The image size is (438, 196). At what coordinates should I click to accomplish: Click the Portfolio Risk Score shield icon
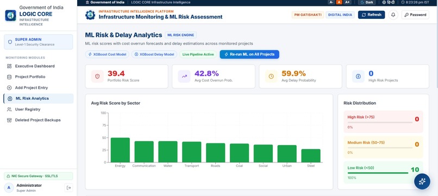(97, 76)
